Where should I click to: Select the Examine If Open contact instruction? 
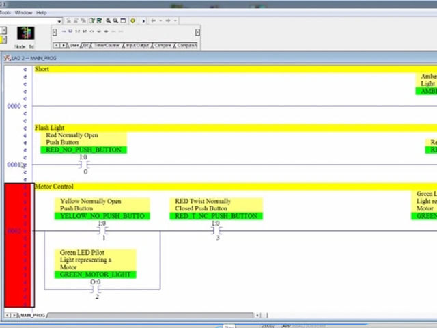click(85, 31)
